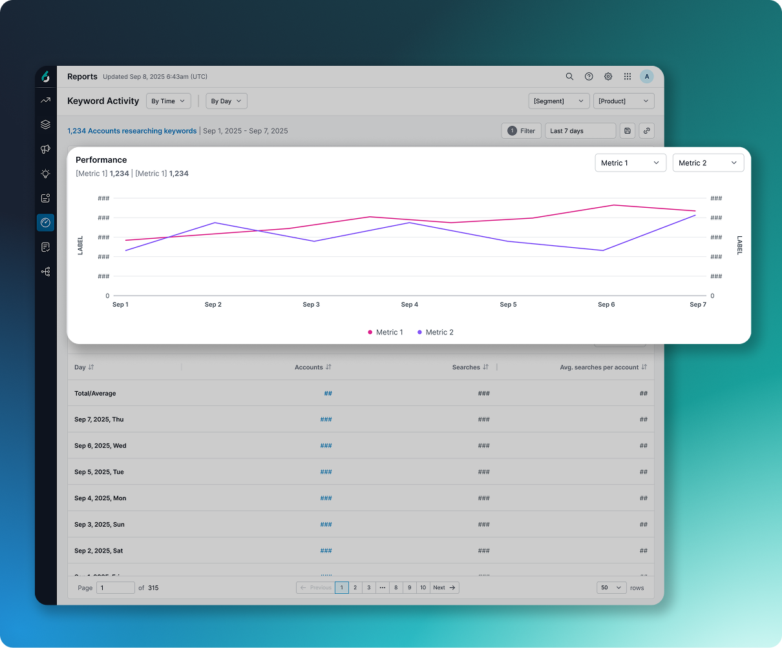This screenshot has height=648, width=782.
Task: Click the Next pagination button
Action: tap(445, 587)
